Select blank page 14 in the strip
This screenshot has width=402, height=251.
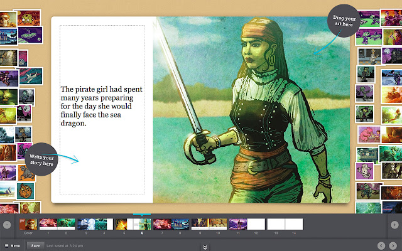[294, 224]
